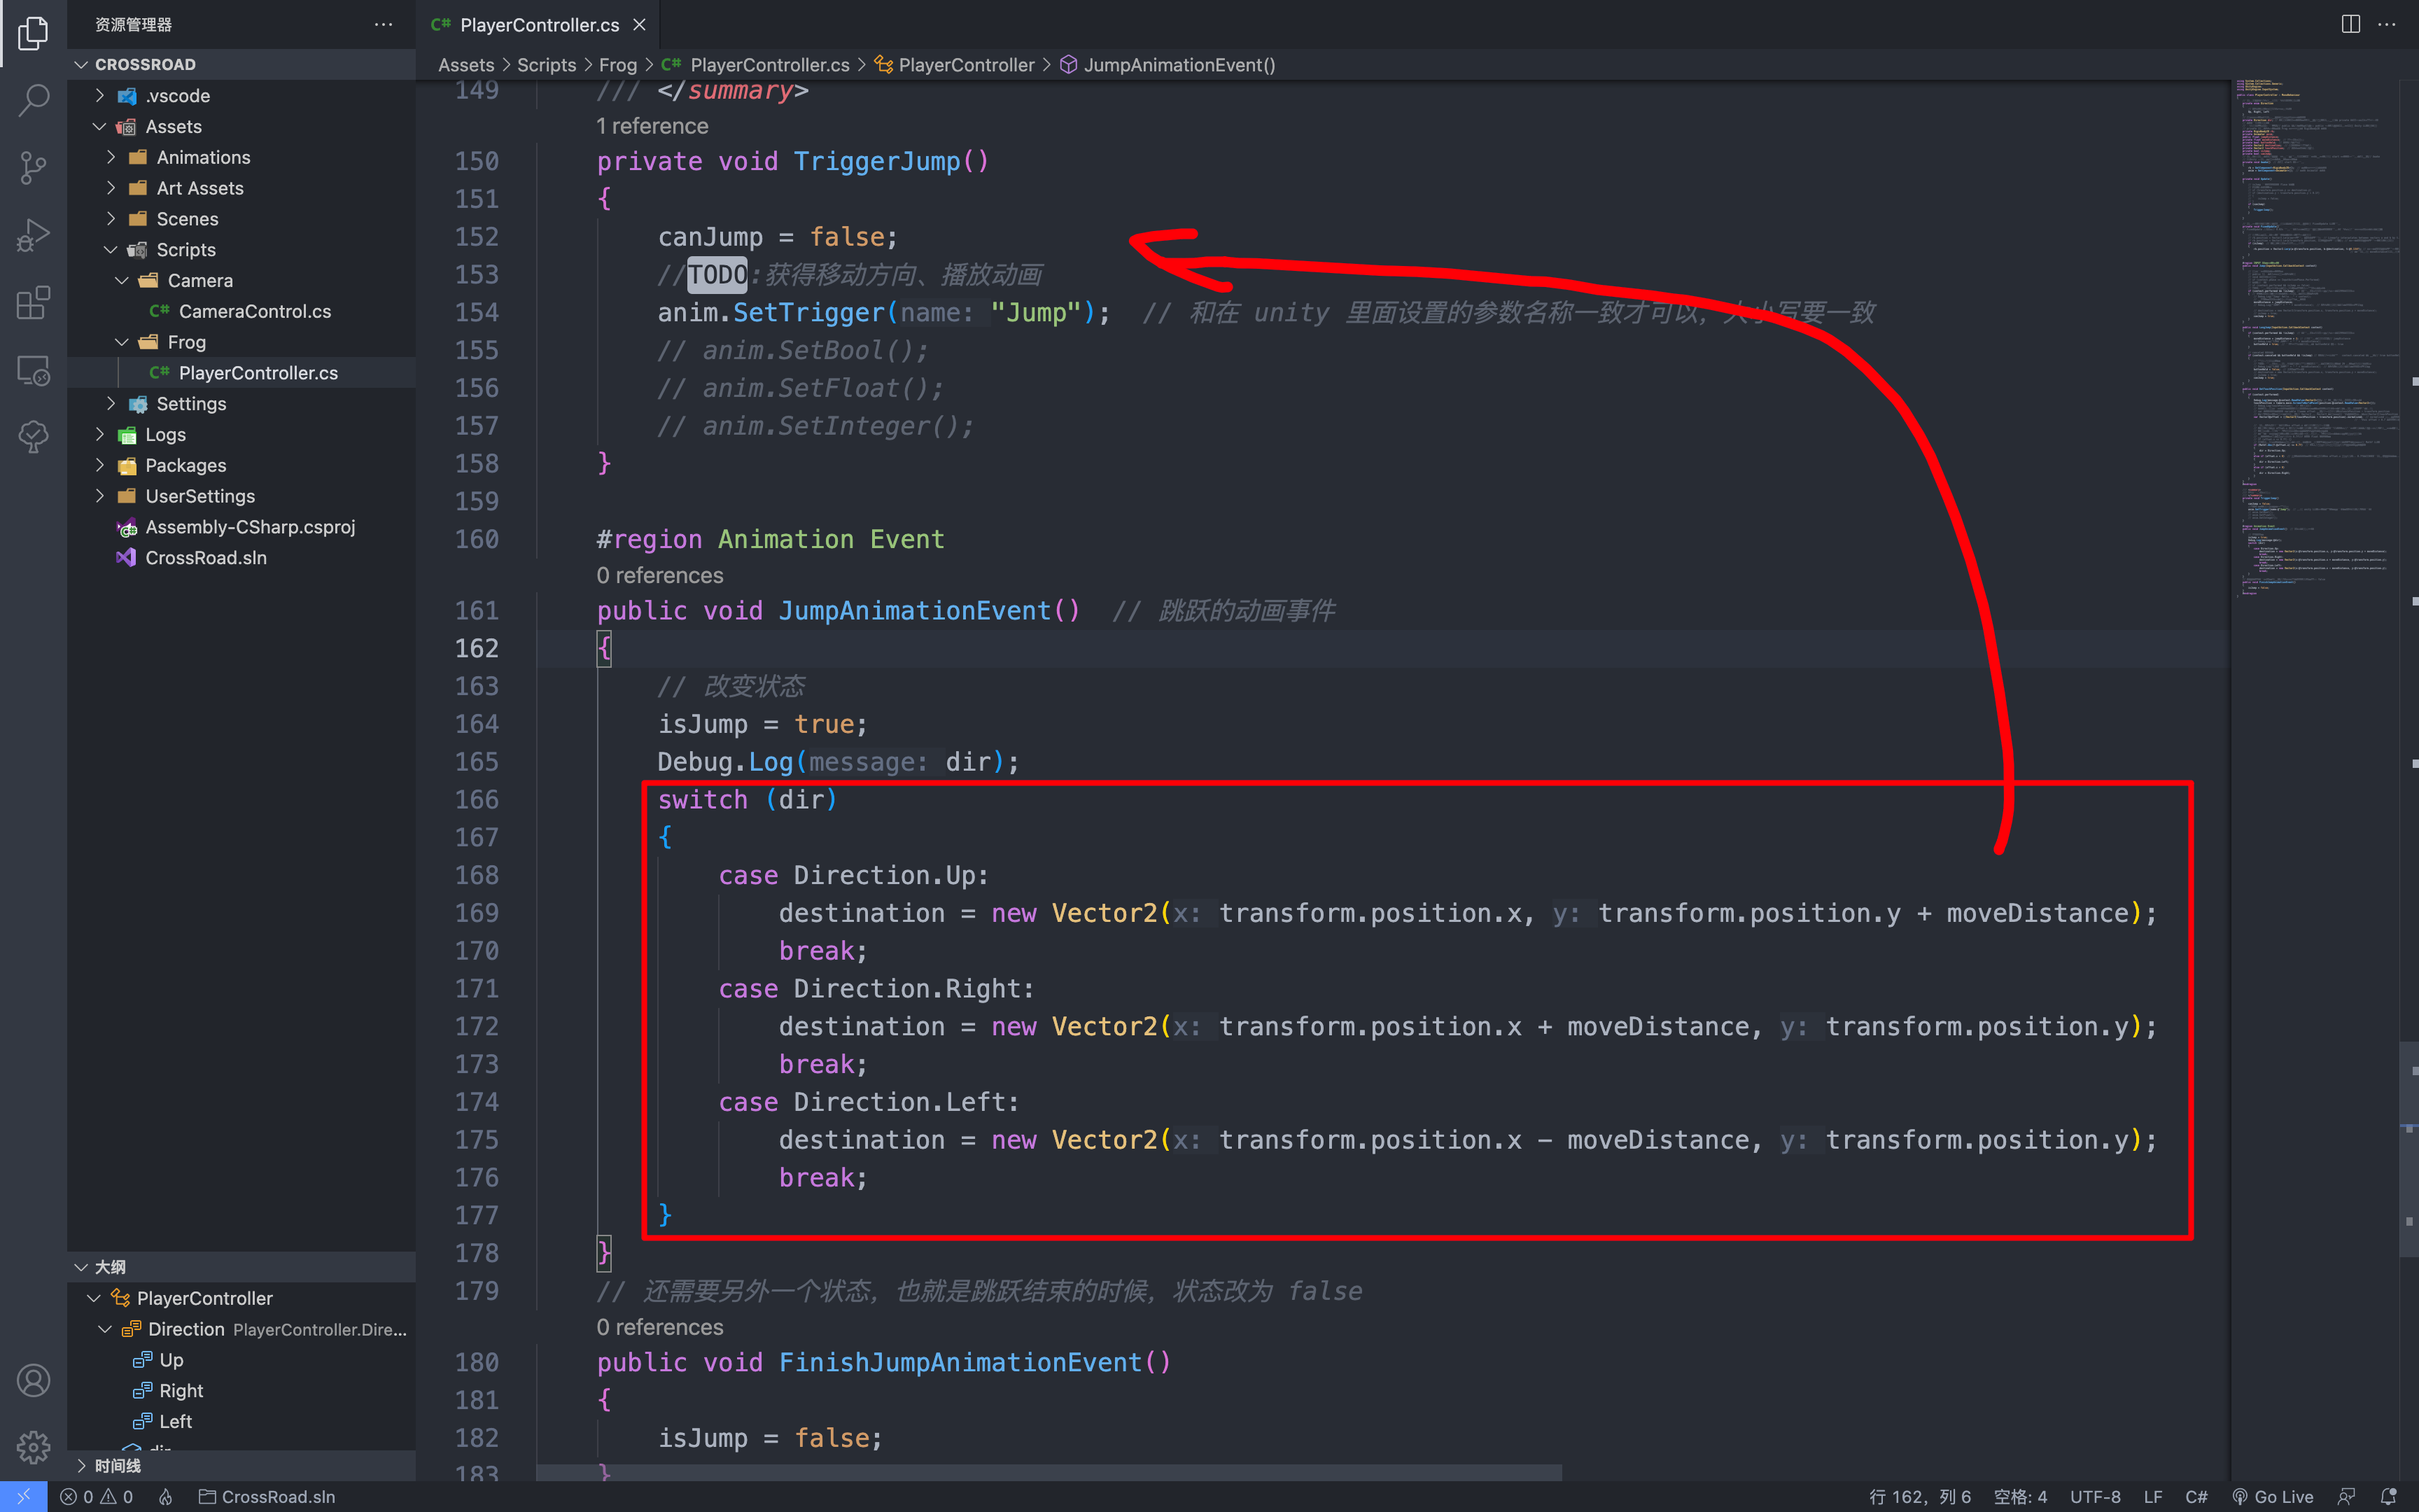Click the split editor right icon
The image size is (2419, 1512).
click(2351, 24)
